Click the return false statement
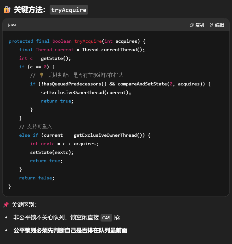Image resolution: width=232 pixels, height=244 pixels. 37,178
